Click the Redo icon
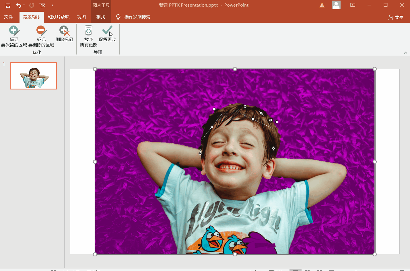The image size is (410, 271). click(32, 5)
